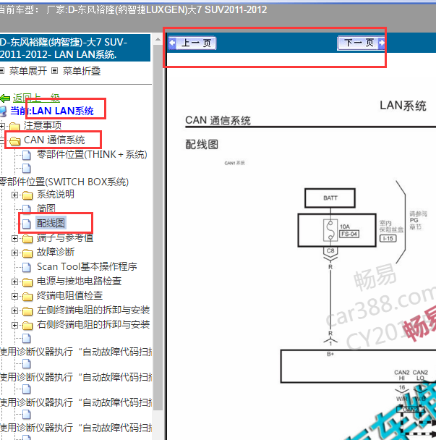Click the green back arrow icon
Screen dimensions: 436x440
tap(5, 98)
